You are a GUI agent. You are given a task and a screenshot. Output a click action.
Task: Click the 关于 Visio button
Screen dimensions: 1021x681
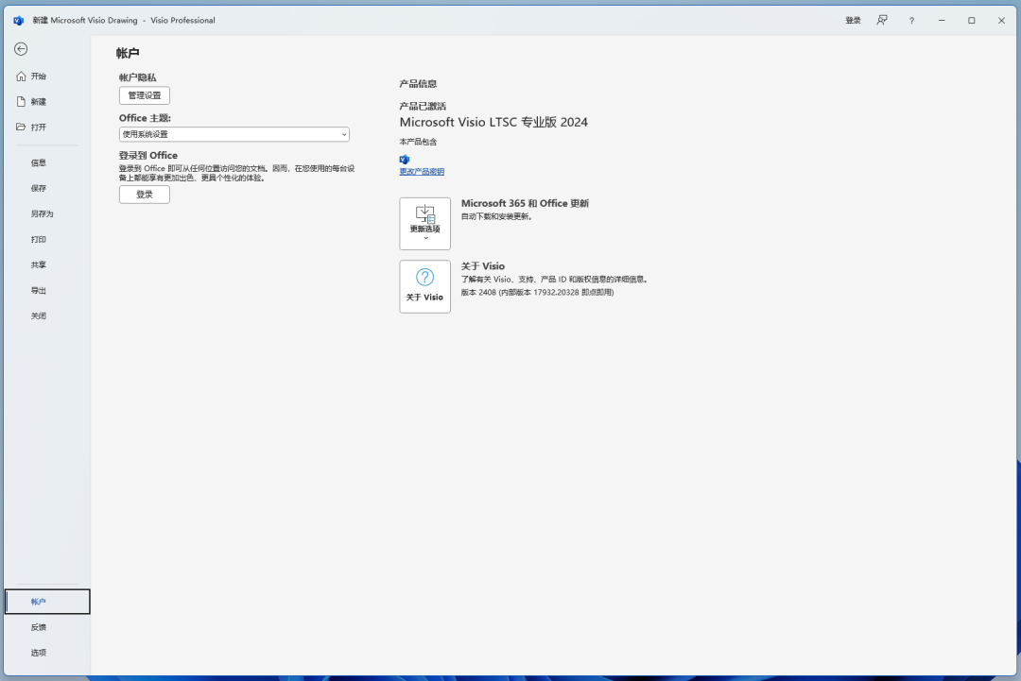425,287
